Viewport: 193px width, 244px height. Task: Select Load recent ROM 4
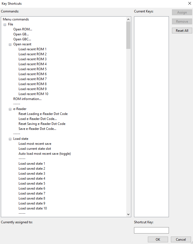[x=32, y=64]
